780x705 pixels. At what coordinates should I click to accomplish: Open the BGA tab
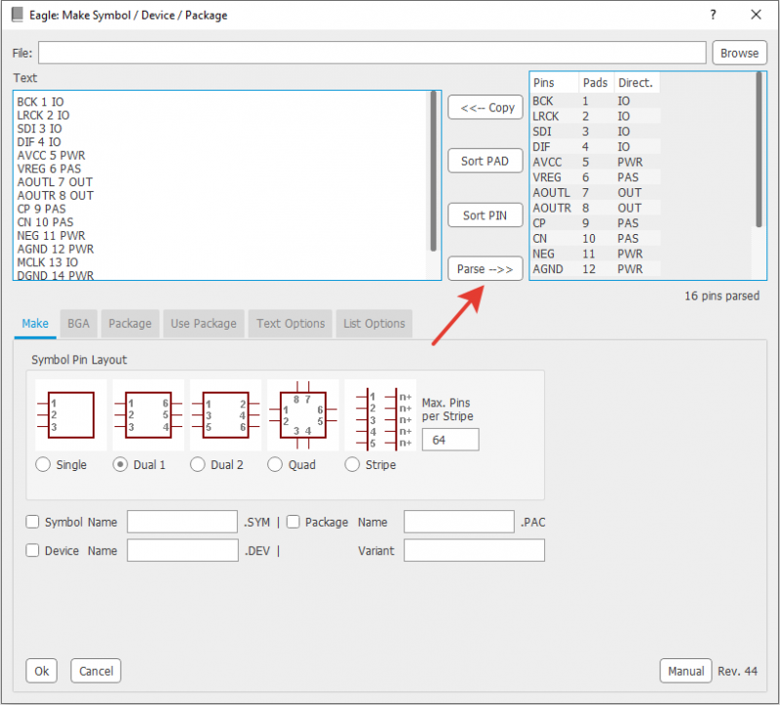[x=79, y=324]
